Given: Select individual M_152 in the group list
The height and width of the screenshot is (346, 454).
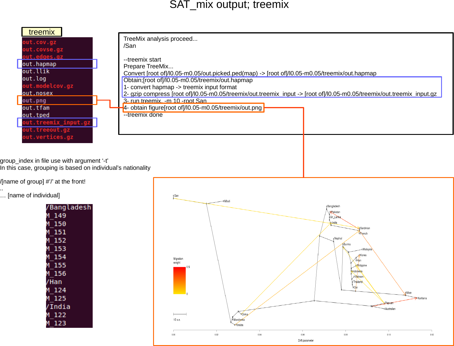Looking at the screenshot, I should coord(56,240).
